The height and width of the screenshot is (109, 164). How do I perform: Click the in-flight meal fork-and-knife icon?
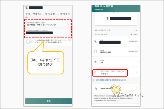tap(95, 51)
